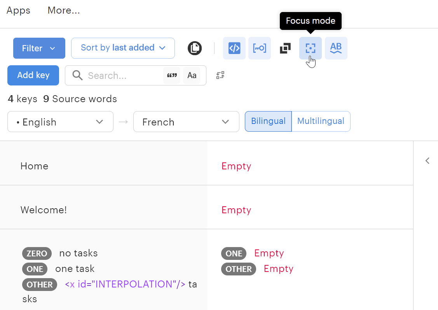The height and width of the screenshot is (310, 438).
Task: Open the Sort by last added dropdown
Action: (123, 48)
